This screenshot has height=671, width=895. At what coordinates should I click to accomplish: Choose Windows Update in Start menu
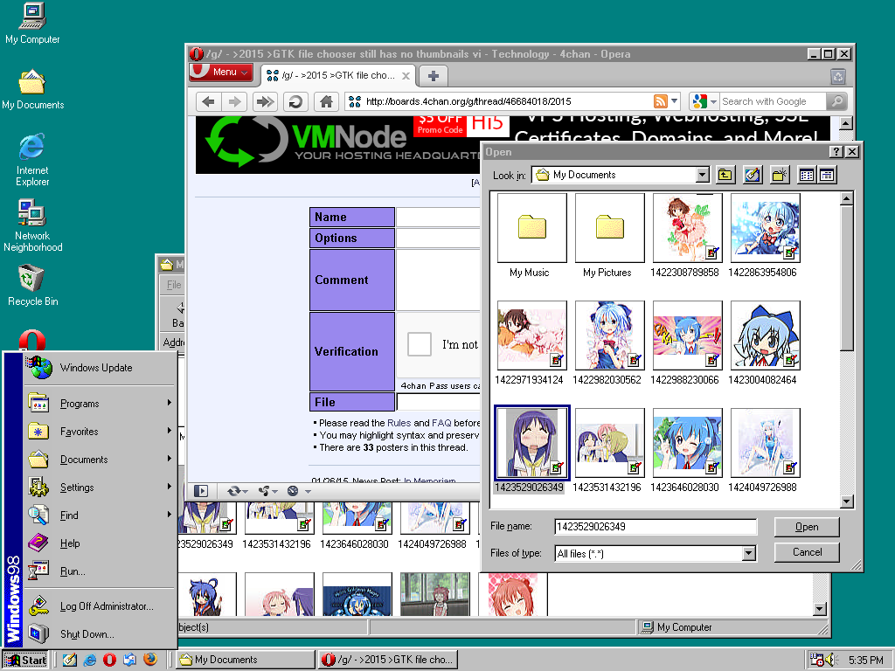click(x=100, y=368)
